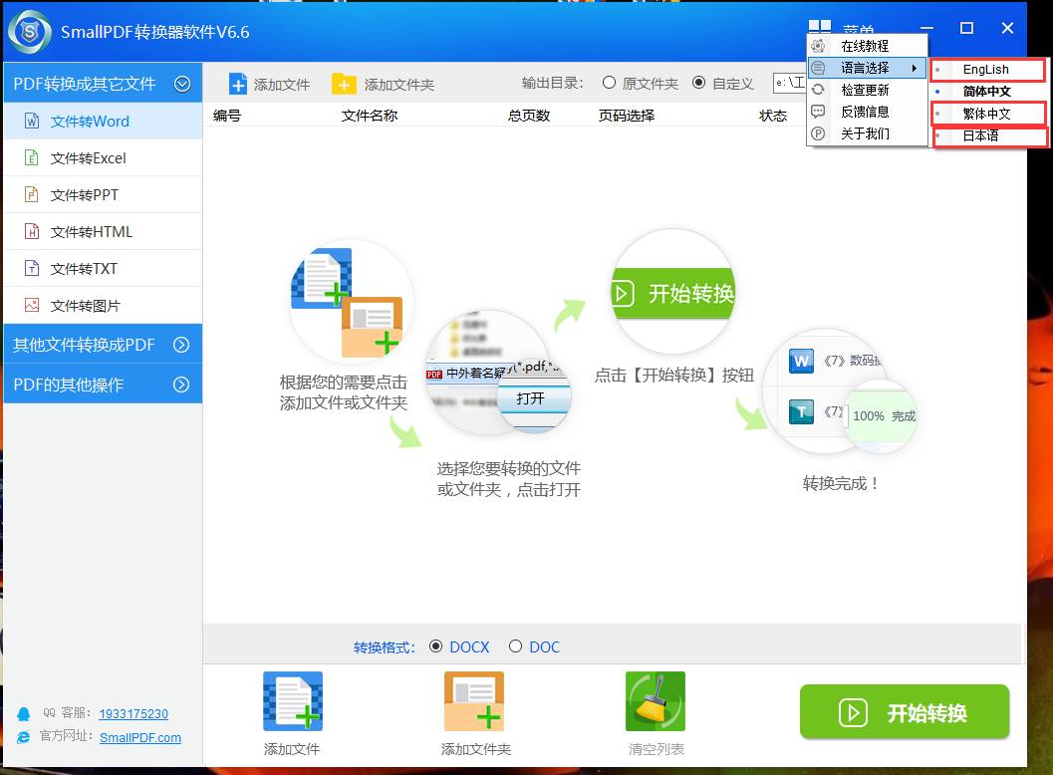The image size is (1053, 775).
Task: Choose DOC as conversion format
Action: [x=535, y=646]
